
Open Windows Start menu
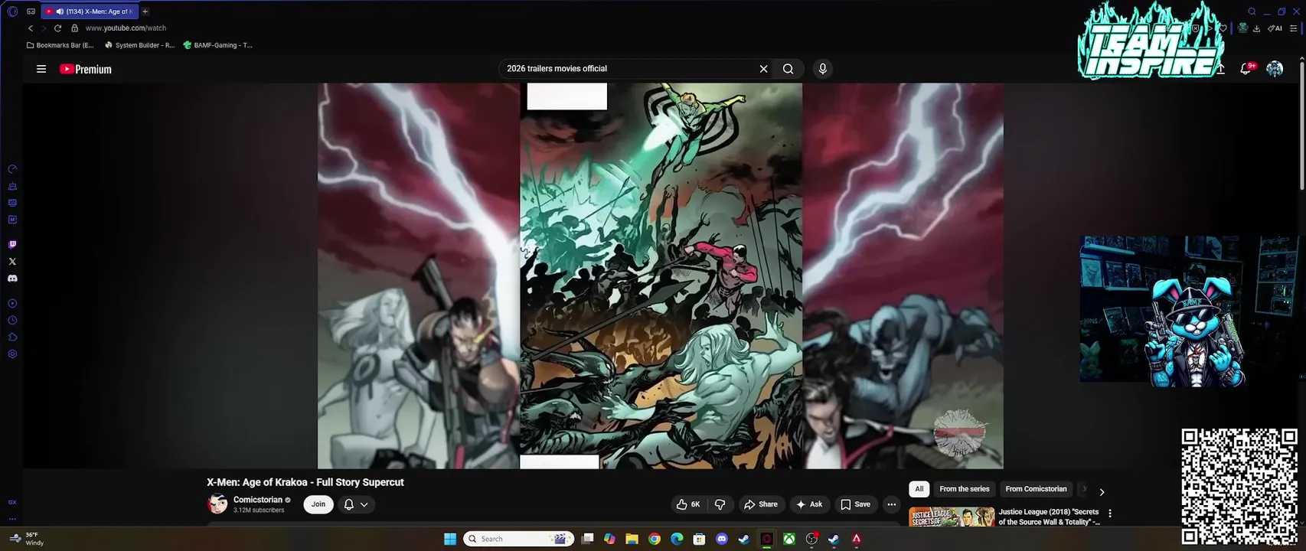pyautogui.click(x=450, y=539)
